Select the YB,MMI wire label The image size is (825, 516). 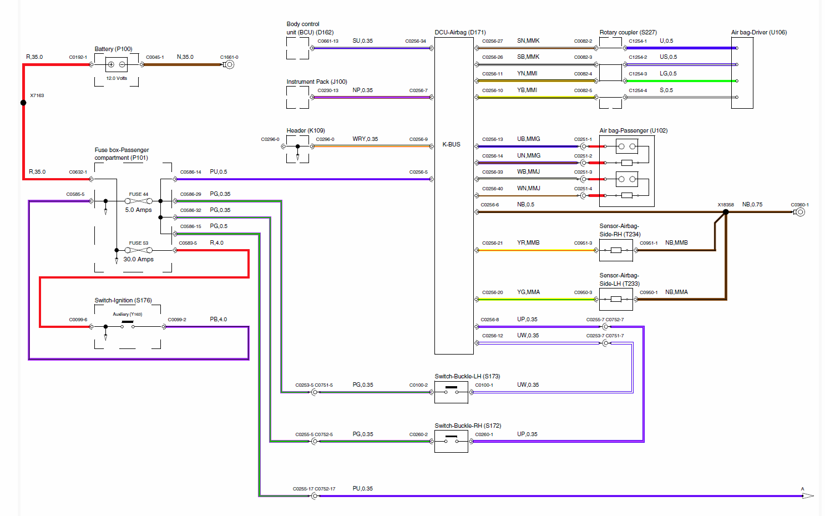click(x=527, y=90)
